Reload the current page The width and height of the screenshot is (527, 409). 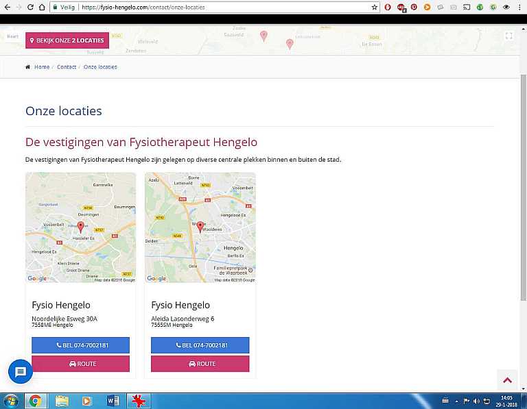point(30,7)
